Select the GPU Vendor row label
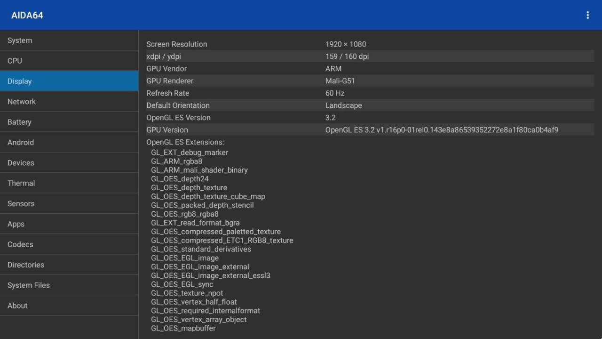Viewport: 602px width, 339px height. click(166, 69)
